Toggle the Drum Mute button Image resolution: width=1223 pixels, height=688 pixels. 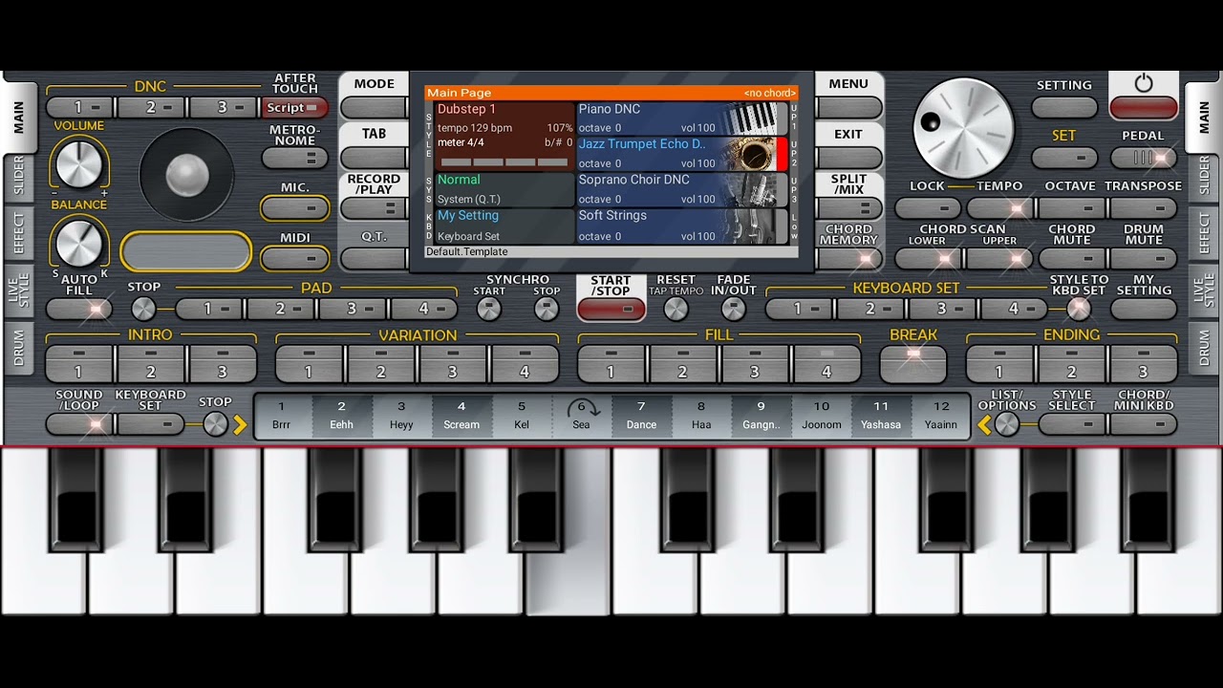[1144, 258]
